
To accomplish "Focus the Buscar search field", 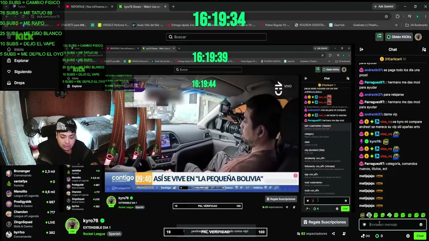I will tap(216, 37).
